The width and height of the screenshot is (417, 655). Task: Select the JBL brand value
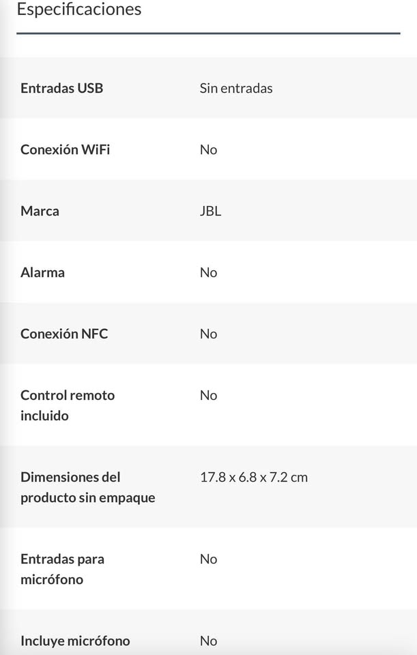click(210, 211)
